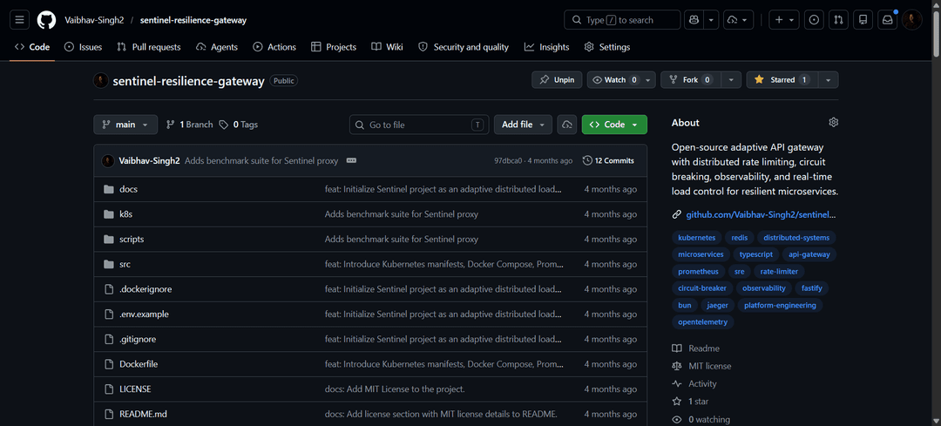The width and height of the screenshot is (941, 426).
Task: Switch to the Pull requests tab
Action: pos(148,47)
